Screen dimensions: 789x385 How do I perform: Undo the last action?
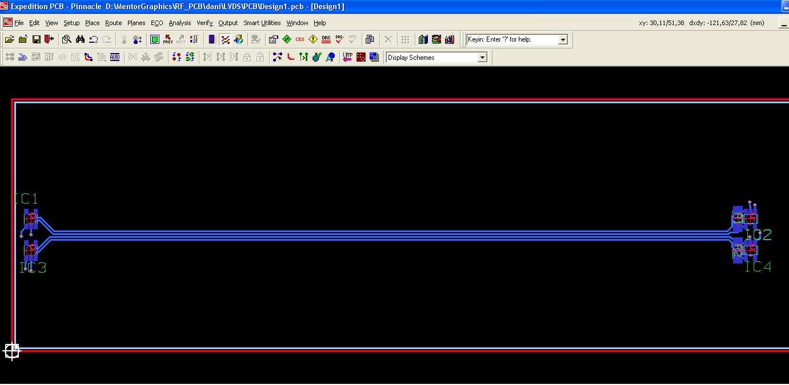[x=93, y=39]
